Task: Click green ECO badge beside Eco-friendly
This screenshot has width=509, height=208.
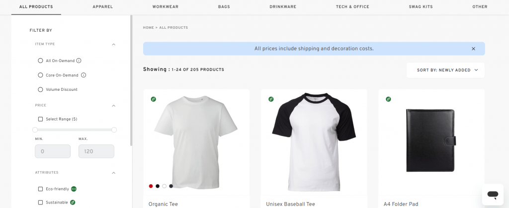Action: tap(74, 189)
